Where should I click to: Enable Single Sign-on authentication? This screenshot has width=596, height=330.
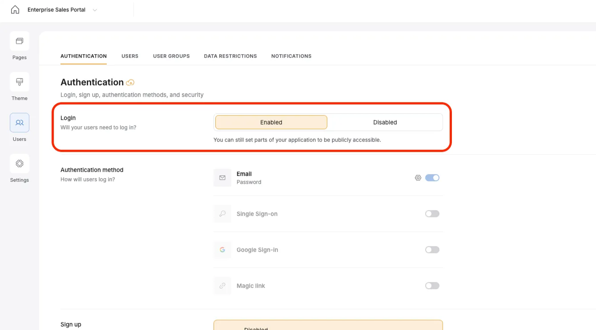[x=432, y=214]
